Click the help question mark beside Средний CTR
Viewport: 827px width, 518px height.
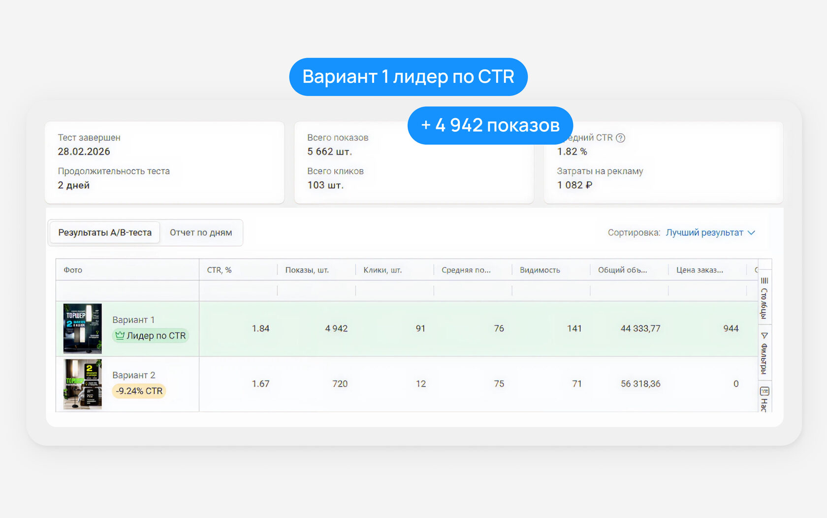point(620,138)
